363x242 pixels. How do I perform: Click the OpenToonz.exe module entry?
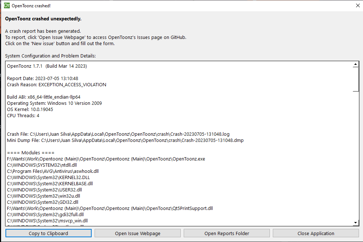[x=105, y=159]
